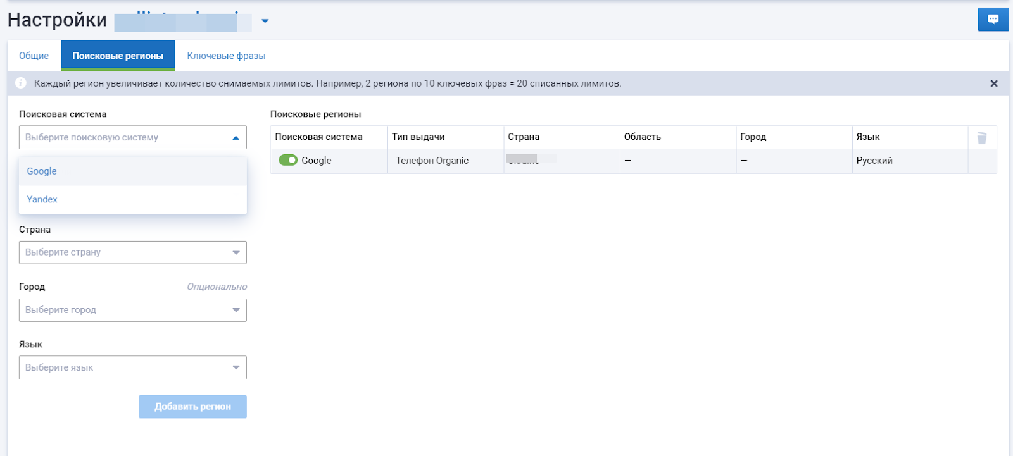Viewport: 1013px width, 456px height.
Task: Click the Телефон Organic cell in the table
Action: coord(432,161)
